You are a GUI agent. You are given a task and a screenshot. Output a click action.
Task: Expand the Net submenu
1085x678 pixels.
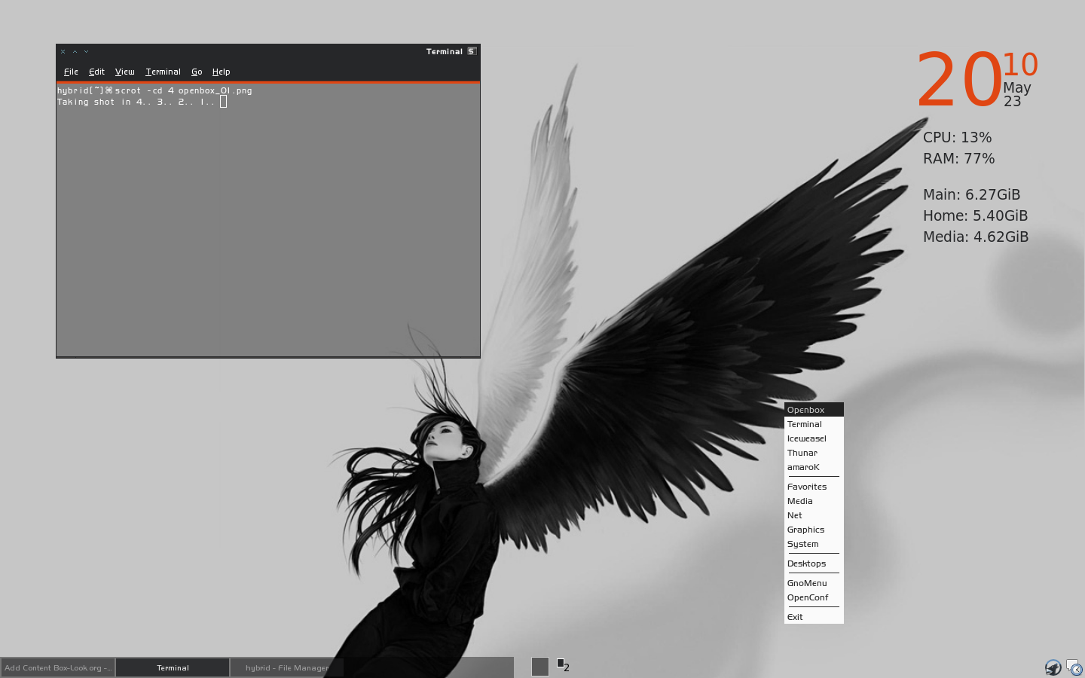(x=814, y=515)
